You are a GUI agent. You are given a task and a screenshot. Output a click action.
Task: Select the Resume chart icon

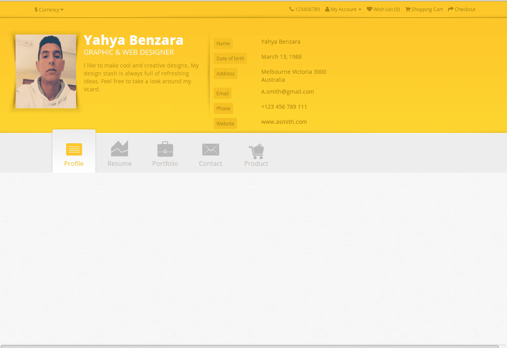(x=119, y=148)
